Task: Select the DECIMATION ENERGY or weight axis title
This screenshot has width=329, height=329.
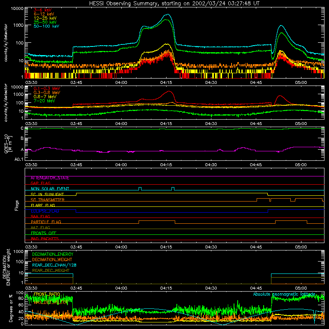Action: point(6,267)
